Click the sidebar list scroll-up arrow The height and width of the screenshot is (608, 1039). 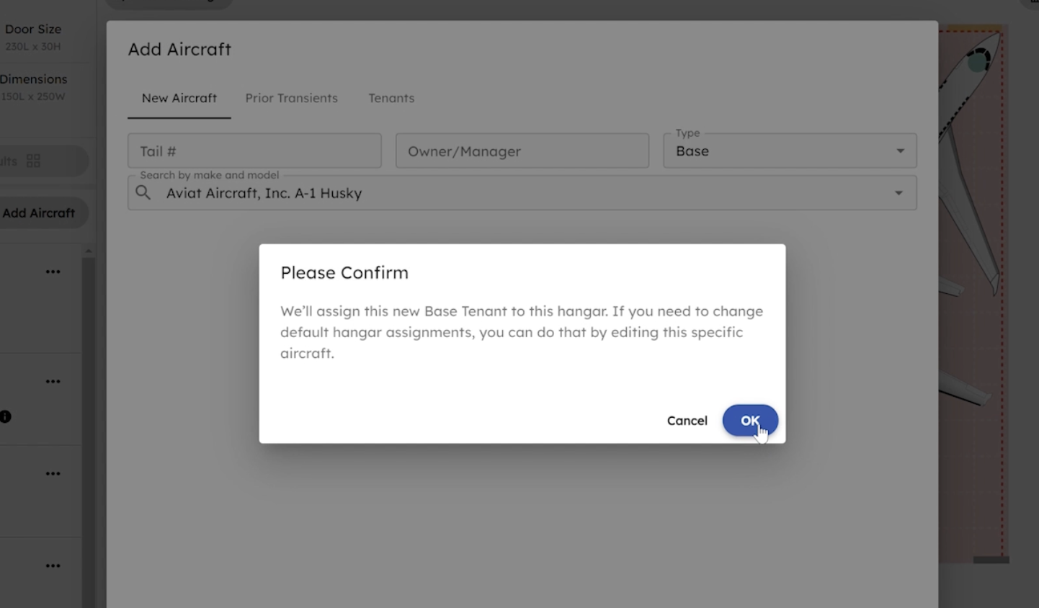pos(89,251)
